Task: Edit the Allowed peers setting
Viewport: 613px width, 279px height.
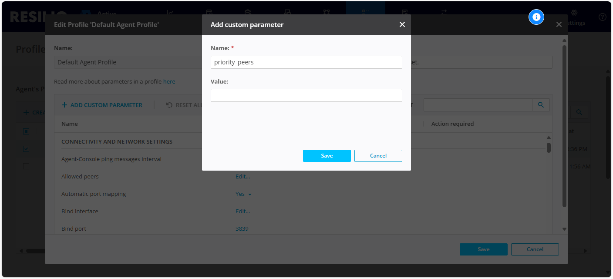Action: pos(243,177)
